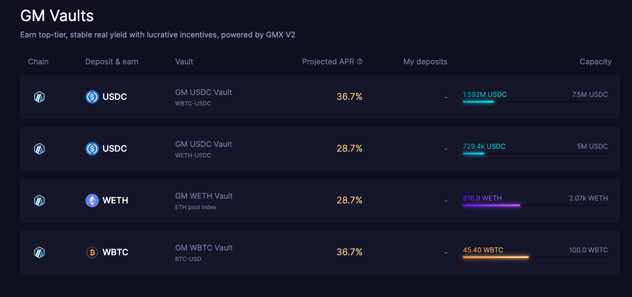Click the Arbitrum icon on the WETH vault row

click(x=39, y=200)
